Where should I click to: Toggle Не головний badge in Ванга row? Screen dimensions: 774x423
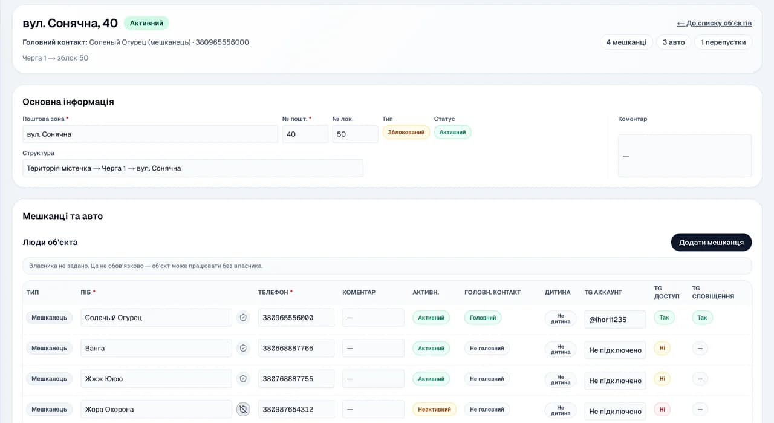click(x=487, y=348)
